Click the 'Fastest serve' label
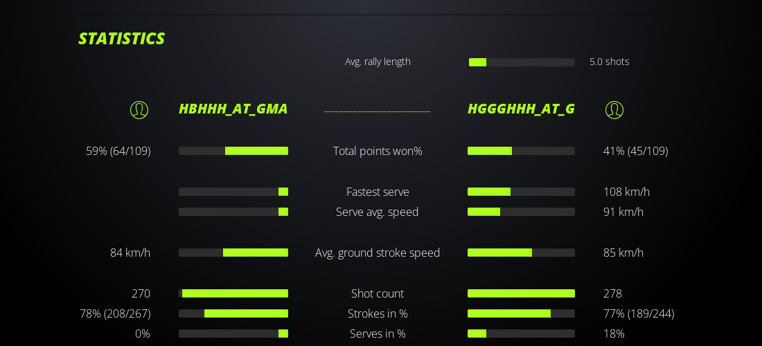This screenshot has width=762, height=346. (378, 192)
